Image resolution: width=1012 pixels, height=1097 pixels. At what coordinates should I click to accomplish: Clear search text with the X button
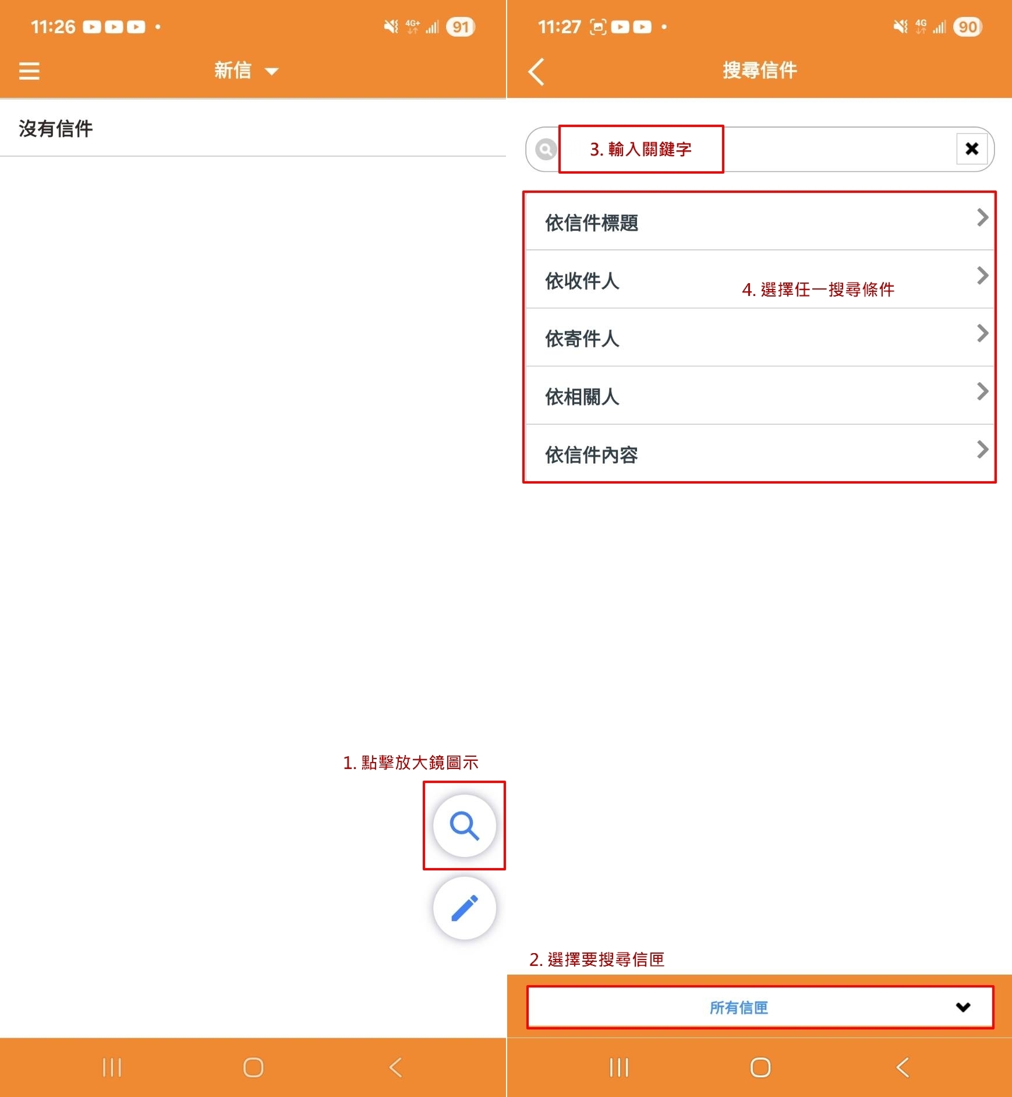point(971,149)
